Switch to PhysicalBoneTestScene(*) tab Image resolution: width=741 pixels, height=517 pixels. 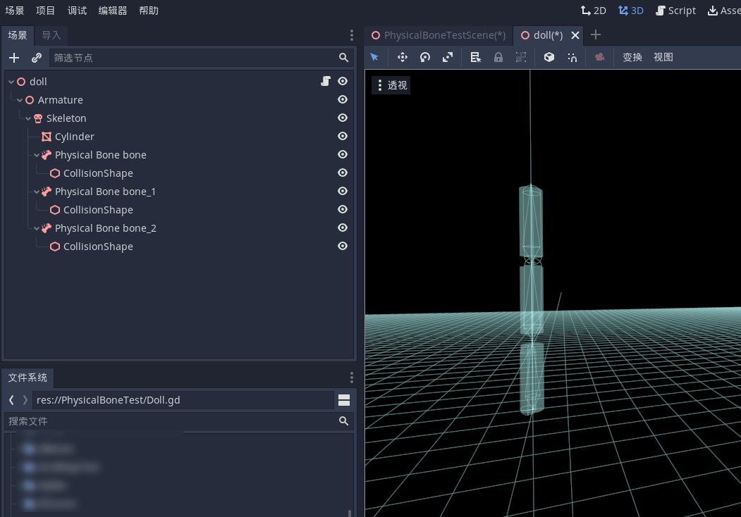[x=439, y=35]
